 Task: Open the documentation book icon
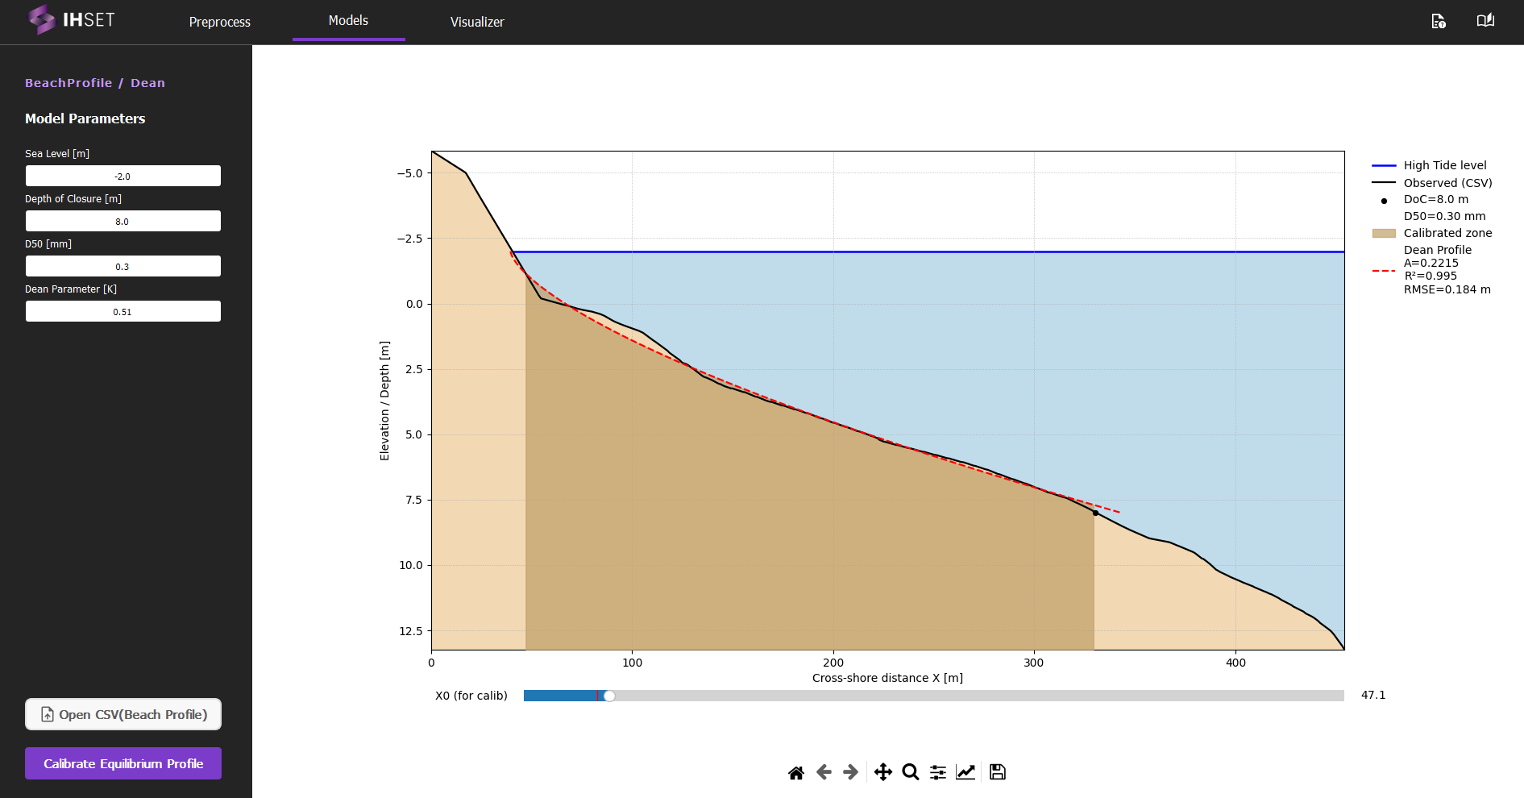point(1485,20)
